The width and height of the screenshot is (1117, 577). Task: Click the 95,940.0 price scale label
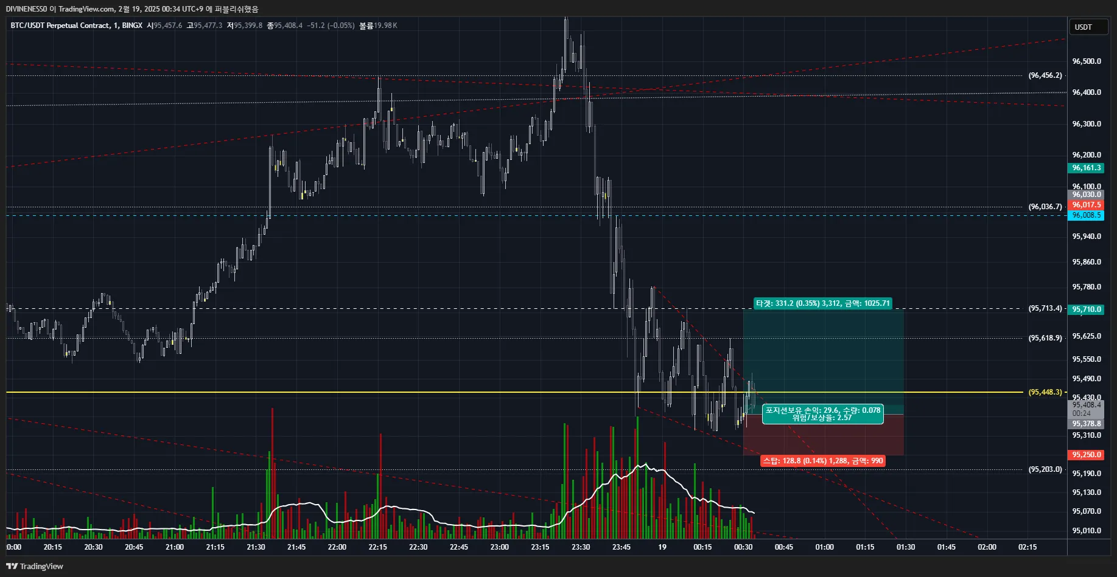click(1087, 237)
